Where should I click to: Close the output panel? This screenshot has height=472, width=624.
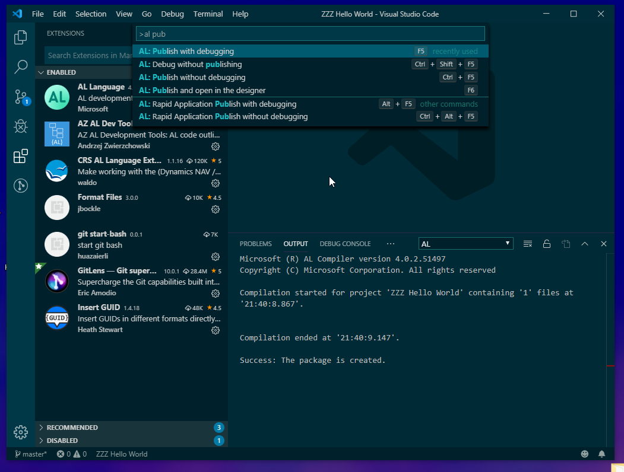coord(604,244)
